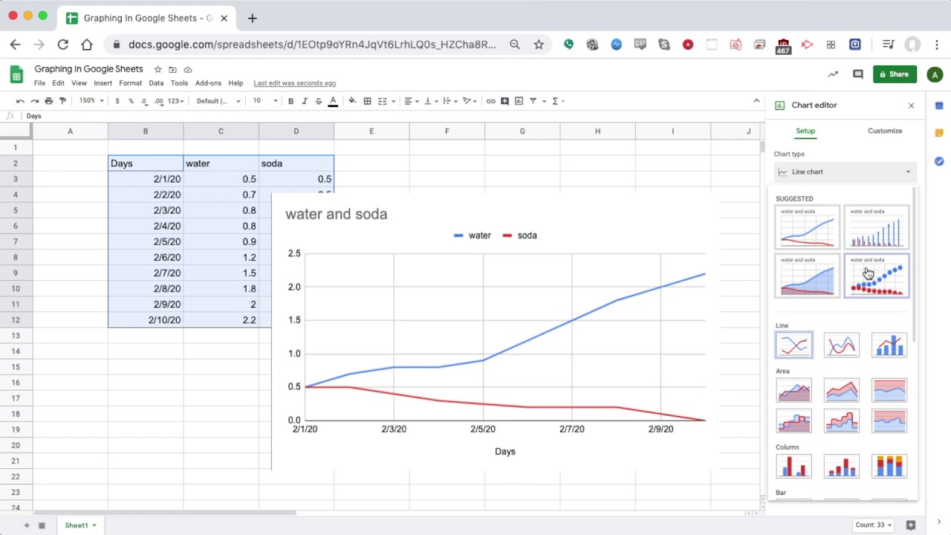Format as currency with dollar icon
This screenshot has height=535, width=951.
117,101
